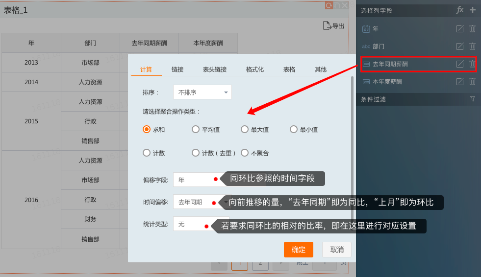
Task: Delete the 年 field
Action: pos(472,29)
